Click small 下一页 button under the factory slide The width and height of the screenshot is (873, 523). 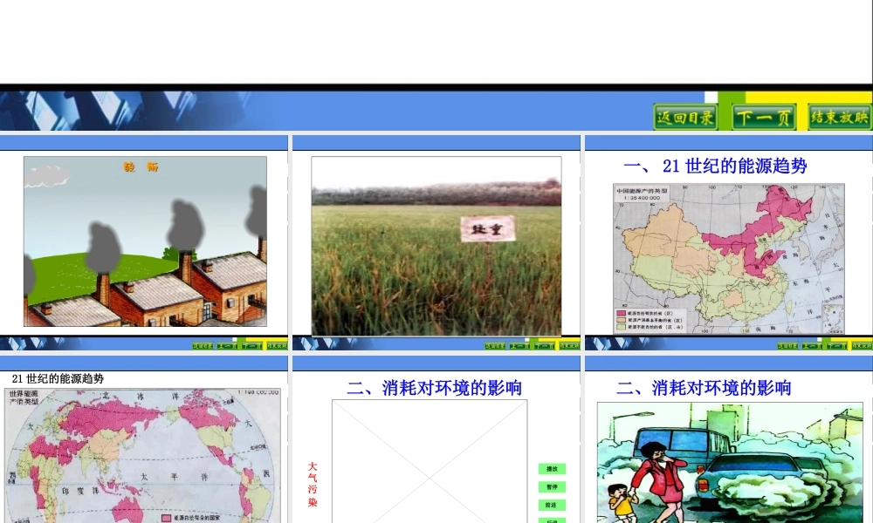click(x=252, y=345)
